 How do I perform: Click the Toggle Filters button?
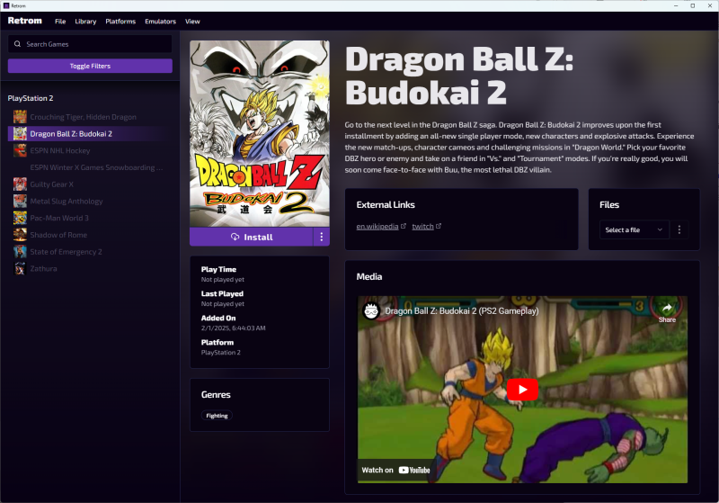[x=90, y=66]
